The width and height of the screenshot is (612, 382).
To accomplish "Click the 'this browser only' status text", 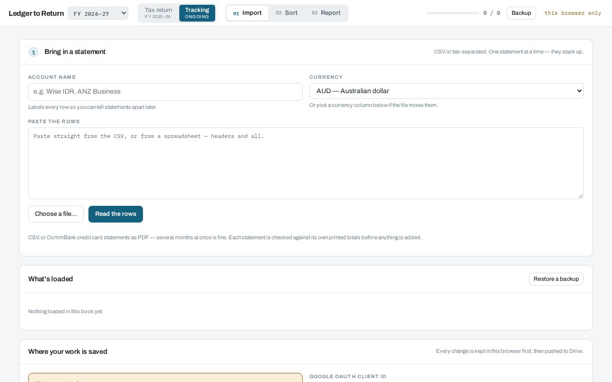I will (x=573, y=13).
